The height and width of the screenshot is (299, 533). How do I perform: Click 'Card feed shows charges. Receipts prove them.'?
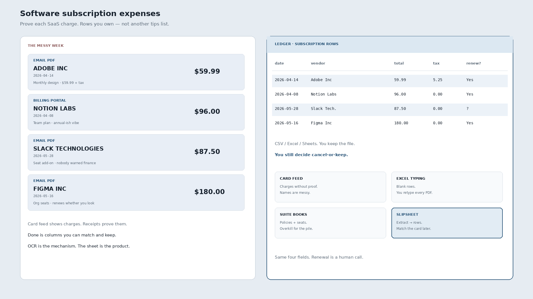tap(77, 224)
